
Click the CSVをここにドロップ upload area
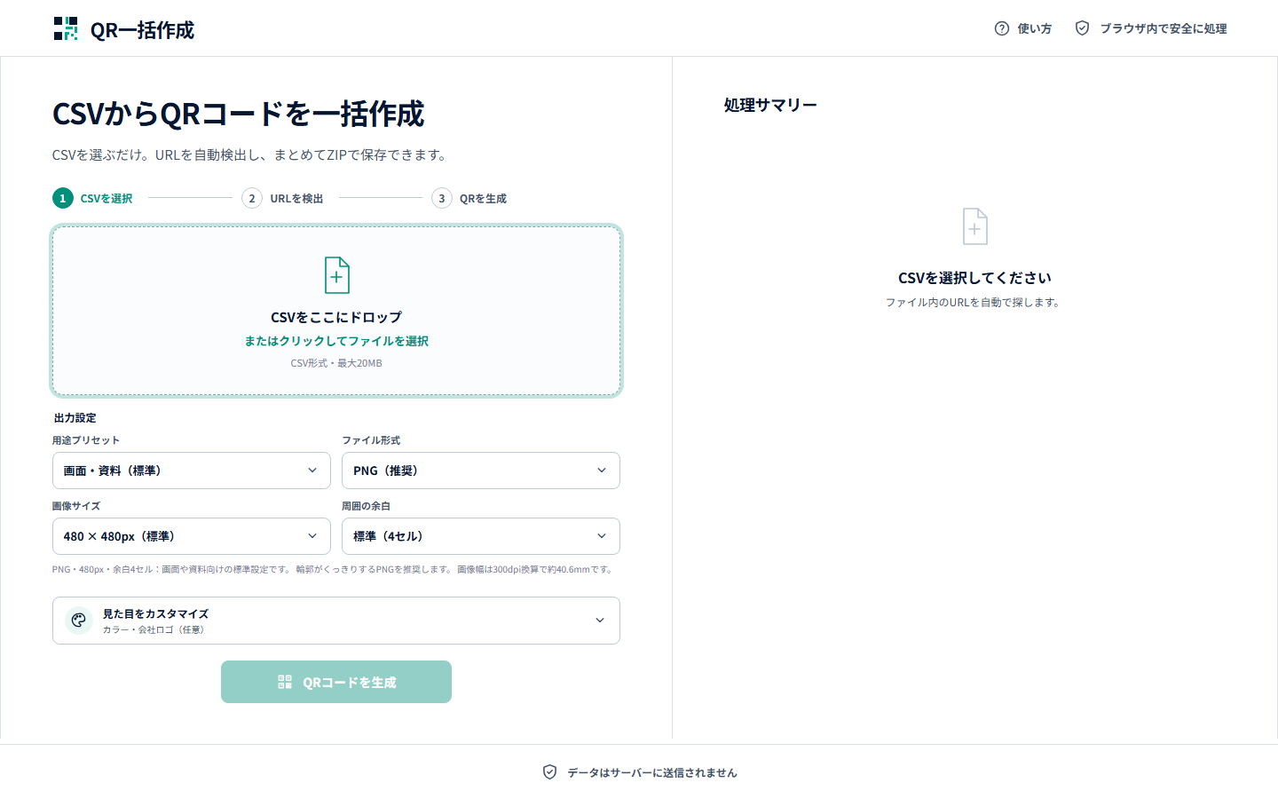coord(336,311)
